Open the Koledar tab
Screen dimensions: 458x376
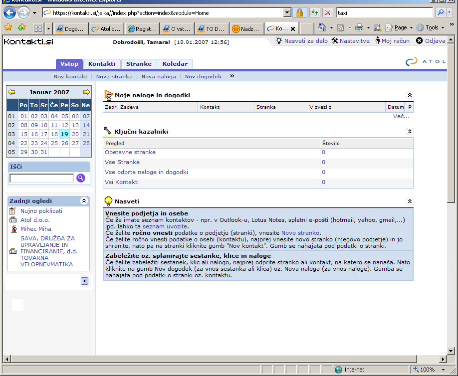point(175,64)
